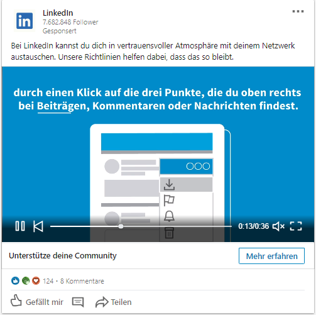Click the Unterstütze deine Community headline
Viewport: 316px width, 315px height.
point(63,256)
